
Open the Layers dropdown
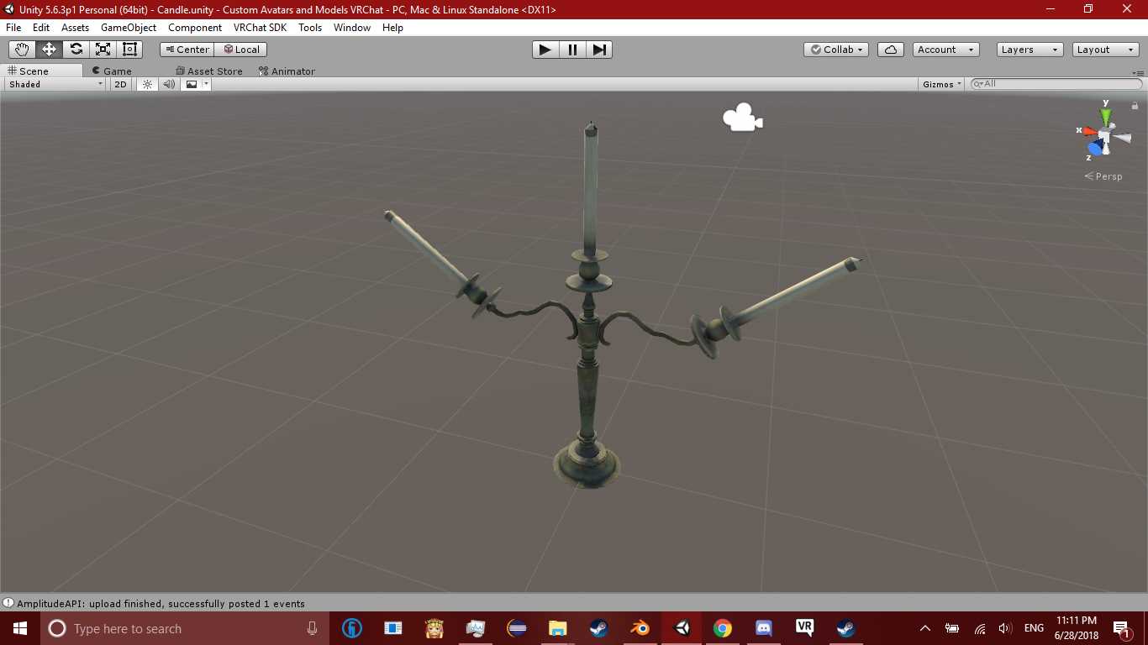[x=1030, y=50]
